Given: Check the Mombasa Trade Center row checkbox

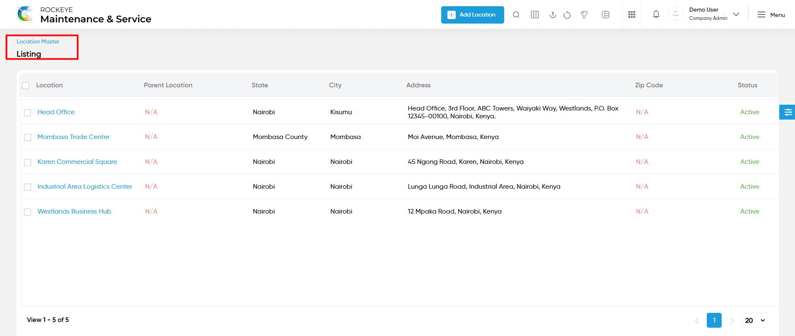Looking at the screenshot, I should pos(28,137).
